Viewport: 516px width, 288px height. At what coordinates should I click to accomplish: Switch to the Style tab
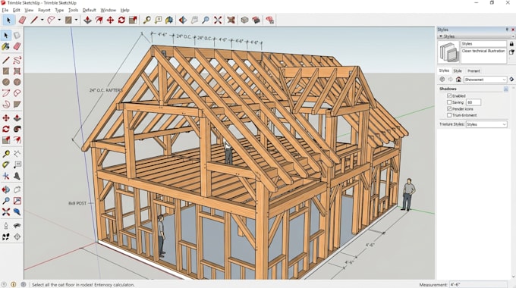[x=458, y=71]
